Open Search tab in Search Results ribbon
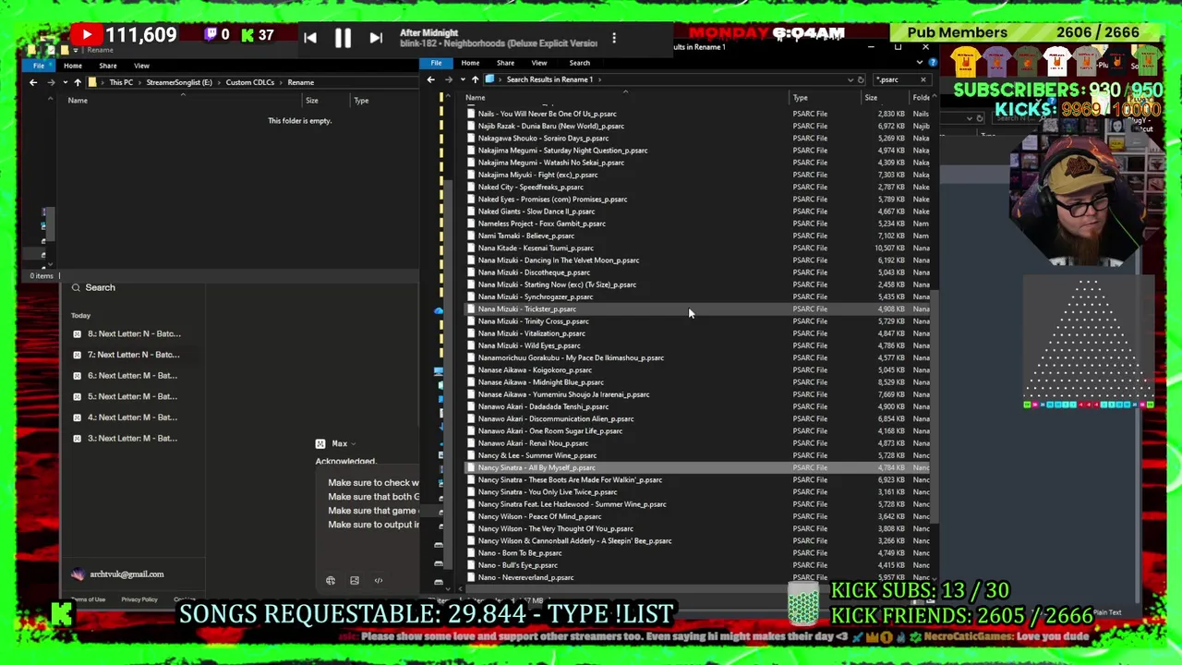 [x=579, y=63]
